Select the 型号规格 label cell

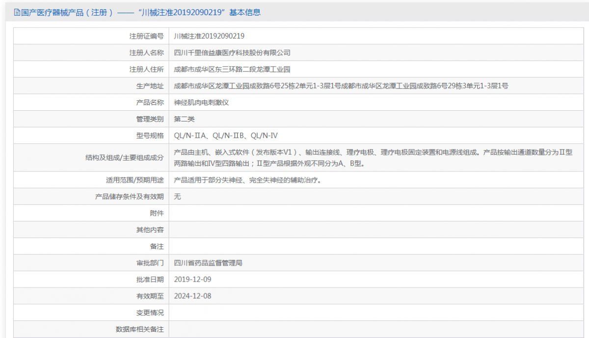coord(91,136)
